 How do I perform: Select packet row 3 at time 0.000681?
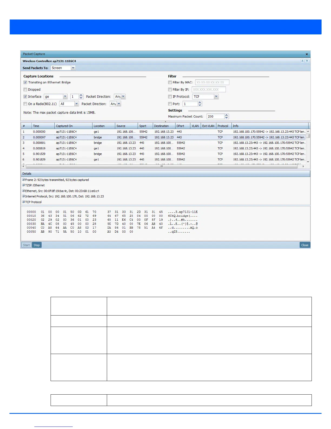[x=164, y=143]
